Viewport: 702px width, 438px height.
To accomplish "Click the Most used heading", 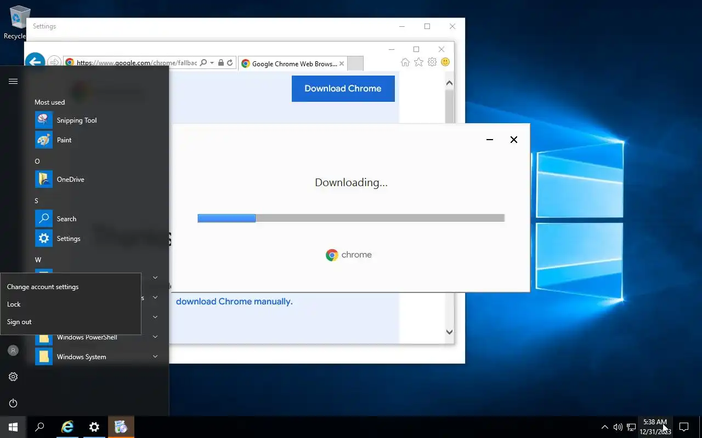I will 49,102.
